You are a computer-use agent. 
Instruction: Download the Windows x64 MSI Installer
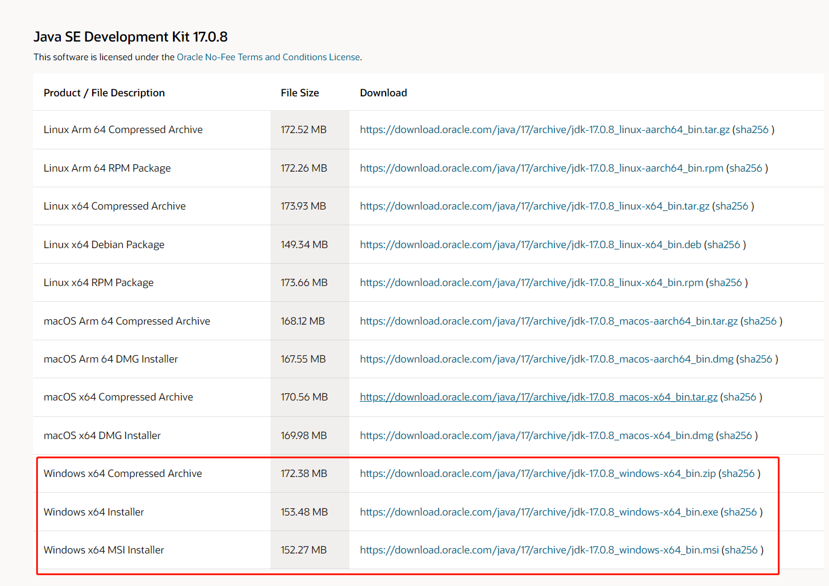click(539, 550)
